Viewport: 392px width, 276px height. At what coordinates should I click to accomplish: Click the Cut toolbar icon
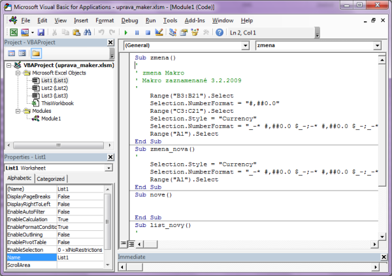(x=54, y=33)
